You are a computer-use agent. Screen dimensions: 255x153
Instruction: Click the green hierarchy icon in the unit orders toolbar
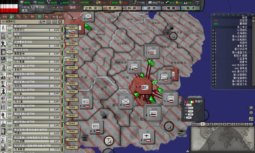[11, 16]
